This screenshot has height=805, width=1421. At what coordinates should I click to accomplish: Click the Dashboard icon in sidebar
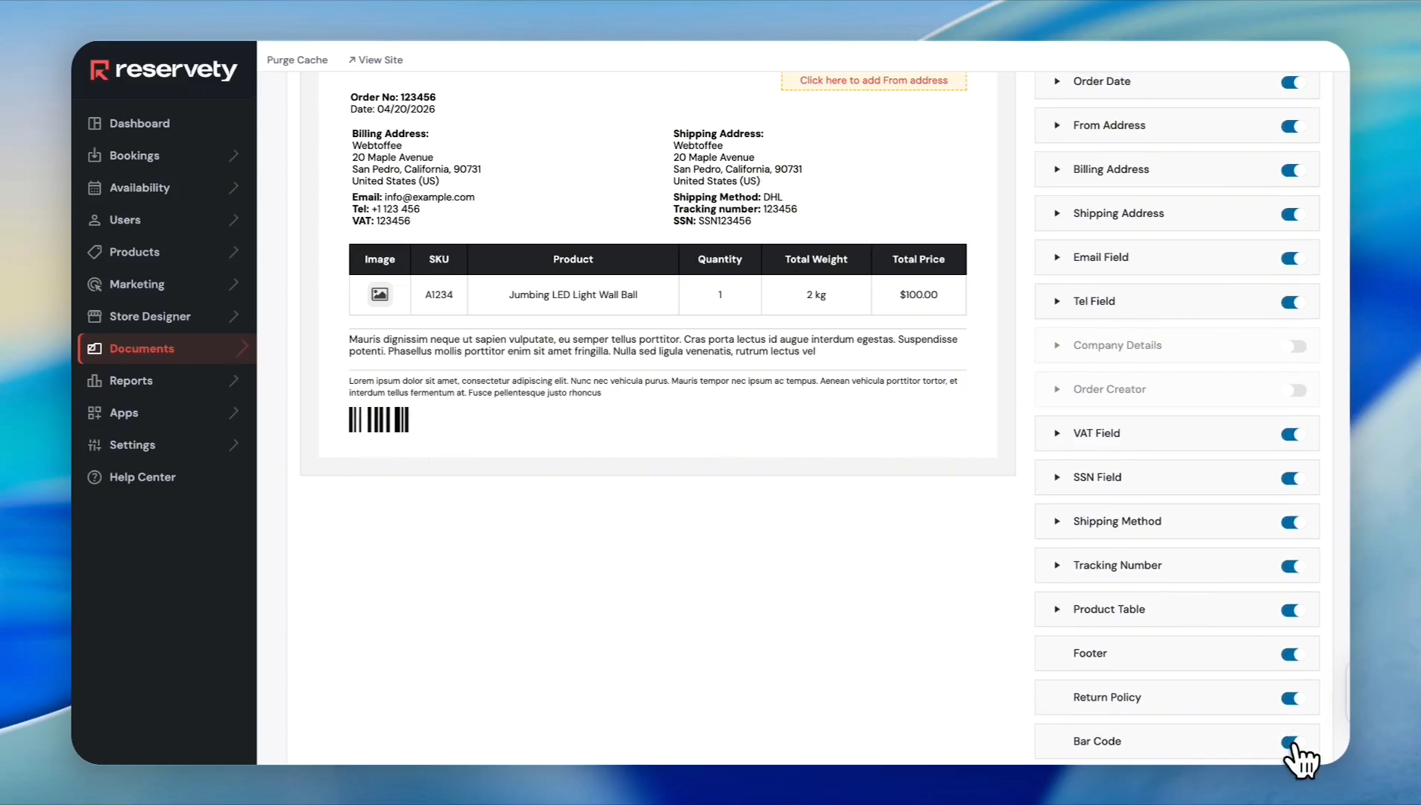click(95, 124)
